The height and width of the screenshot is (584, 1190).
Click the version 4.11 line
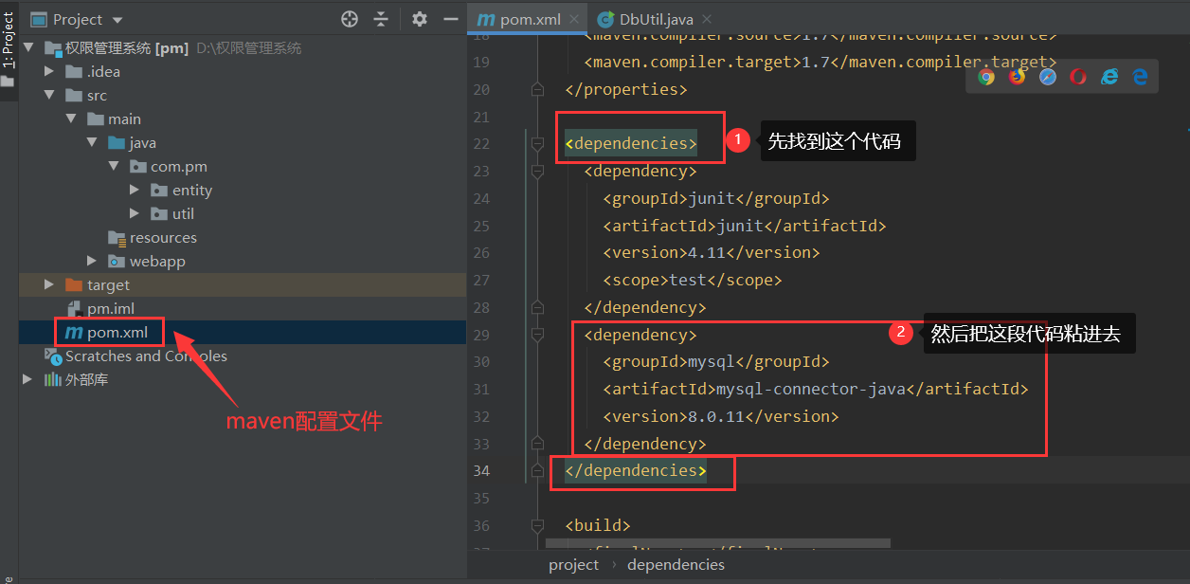[712, 252]
